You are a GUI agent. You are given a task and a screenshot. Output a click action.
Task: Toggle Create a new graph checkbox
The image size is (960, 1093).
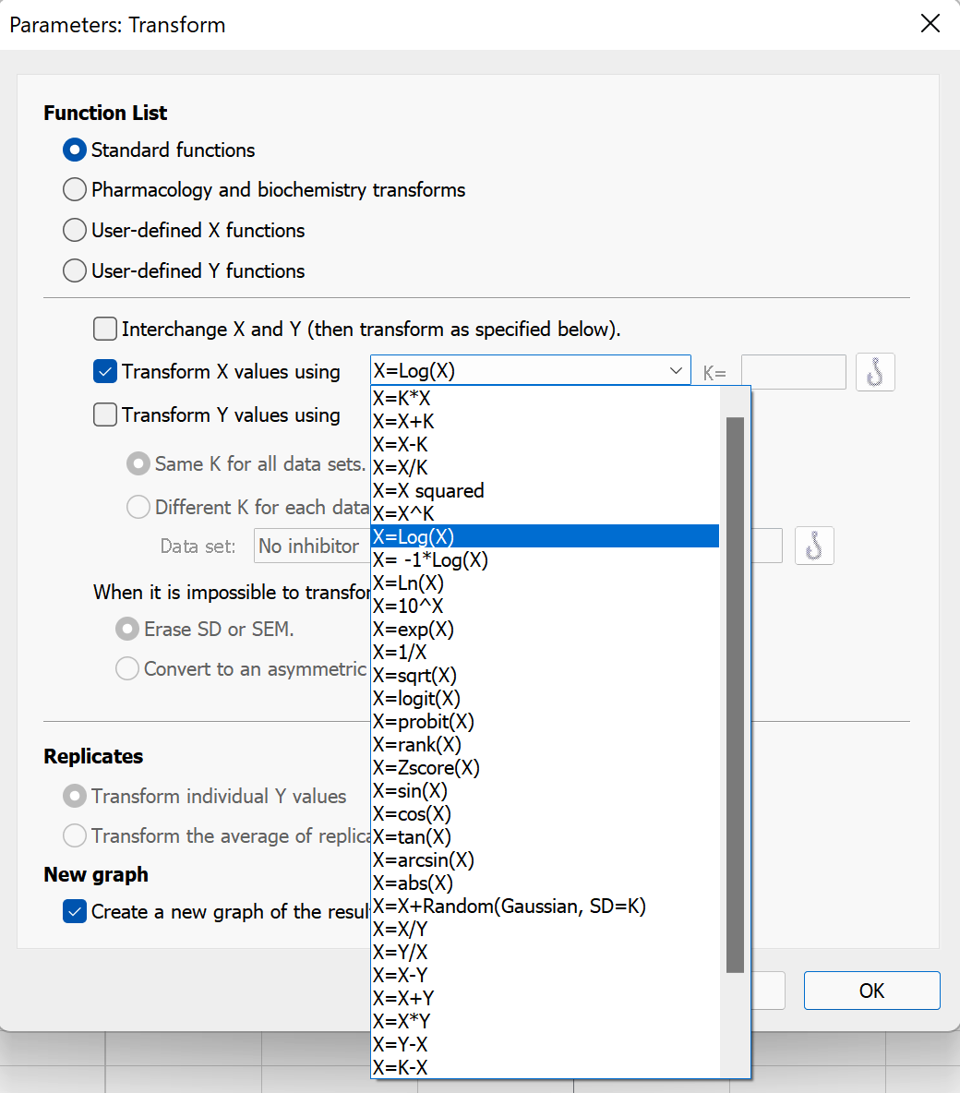(75, 912)
